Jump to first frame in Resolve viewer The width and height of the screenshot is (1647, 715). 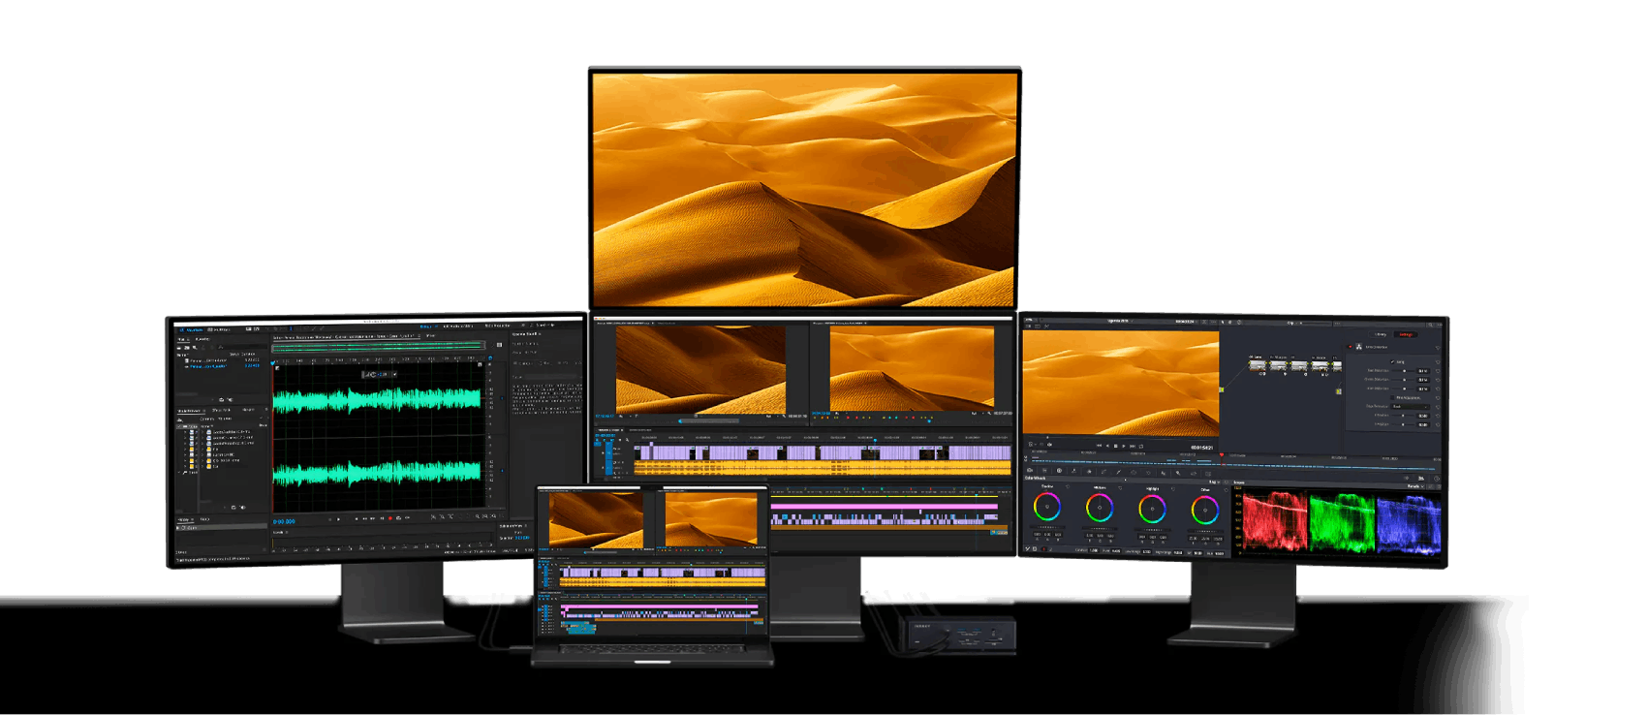tap(1099, 446)
